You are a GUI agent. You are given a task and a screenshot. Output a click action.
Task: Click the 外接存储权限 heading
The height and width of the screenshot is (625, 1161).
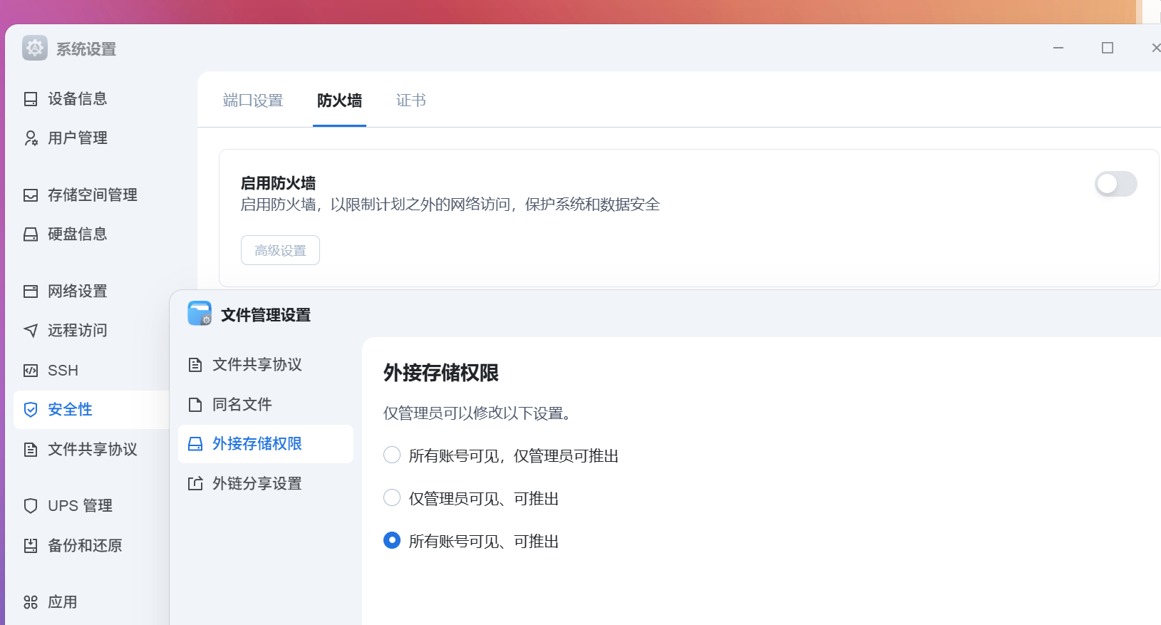[441, 373]
